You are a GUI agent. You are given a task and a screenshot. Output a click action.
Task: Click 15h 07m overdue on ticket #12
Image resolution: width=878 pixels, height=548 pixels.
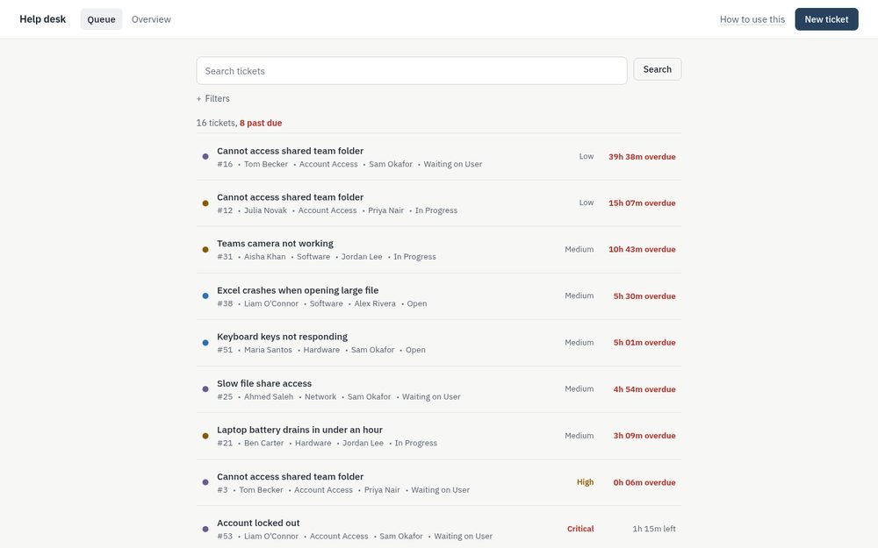coord(642,203)
